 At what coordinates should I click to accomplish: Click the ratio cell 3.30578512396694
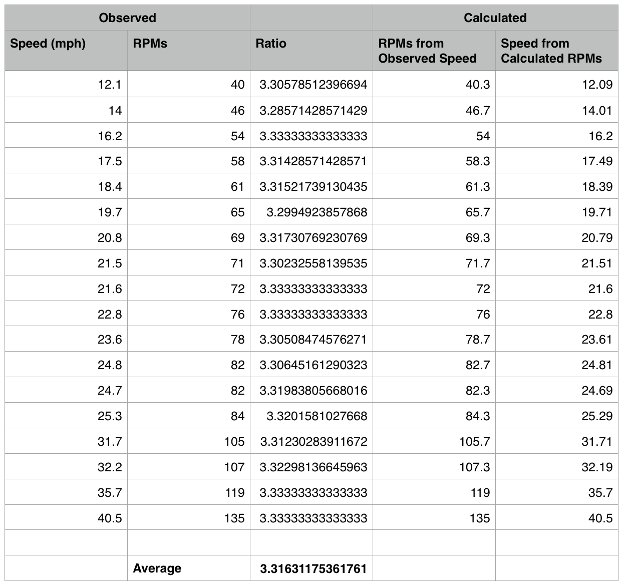[313, 85]
